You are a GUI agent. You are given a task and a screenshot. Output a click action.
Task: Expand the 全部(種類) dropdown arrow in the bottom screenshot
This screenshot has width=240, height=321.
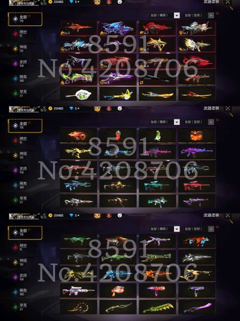(177, 229)
